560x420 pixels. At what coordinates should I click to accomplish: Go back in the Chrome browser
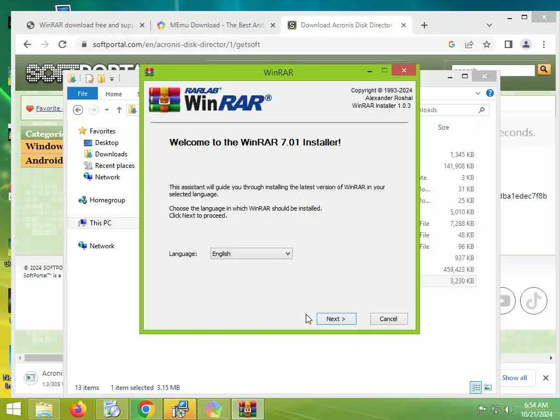pos(27,44)
